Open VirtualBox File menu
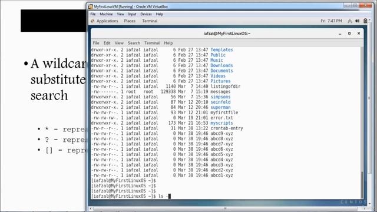 (x=93, y=14)
